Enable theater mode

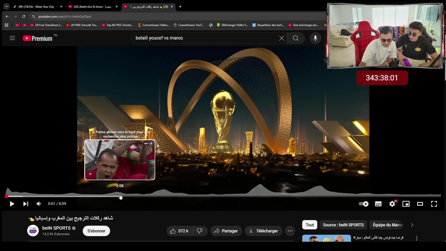pos(420,204)
